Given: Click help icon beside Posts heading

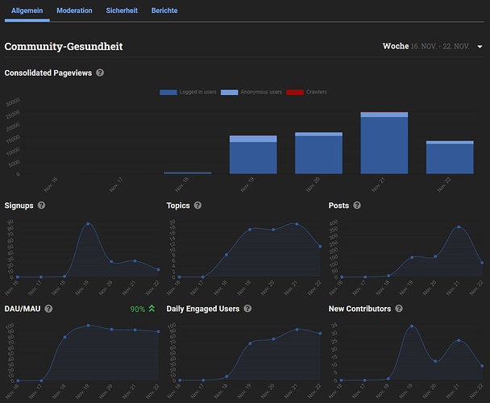Looking at the screenshot, I should coord(356,206).
